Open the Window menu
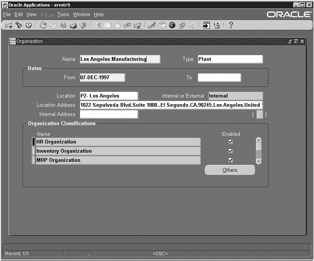 point(81,15)
